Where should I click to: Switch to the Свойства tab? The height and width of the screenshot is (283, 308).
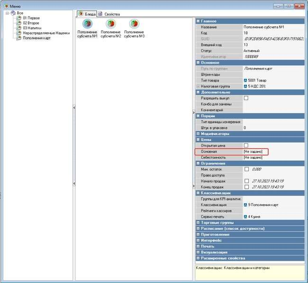[x=110, y=14]
